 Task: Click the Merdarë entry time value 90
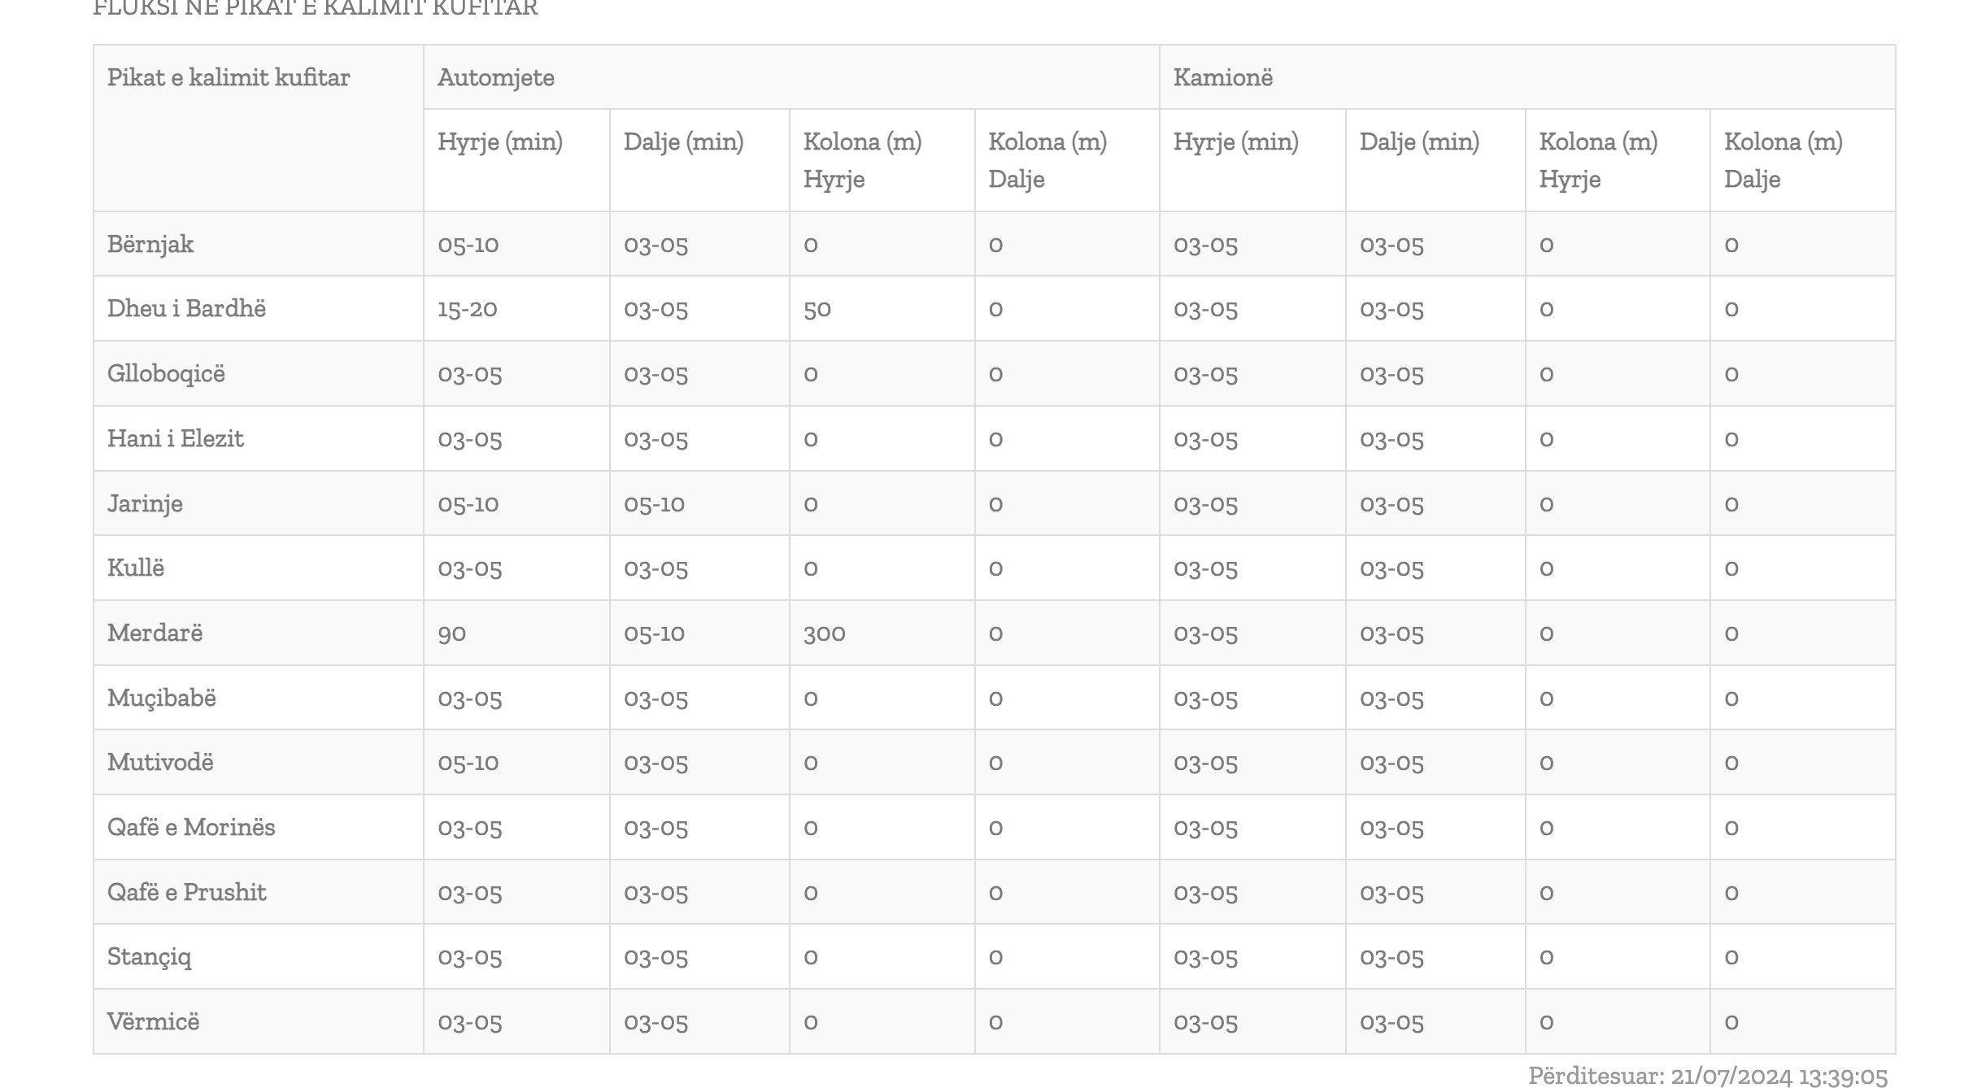coord(451,633)
